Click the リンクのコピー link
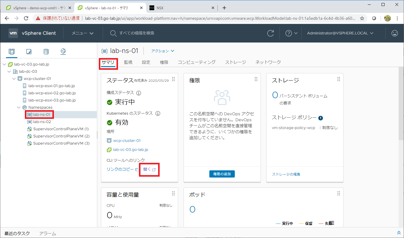 click(120, 169)
